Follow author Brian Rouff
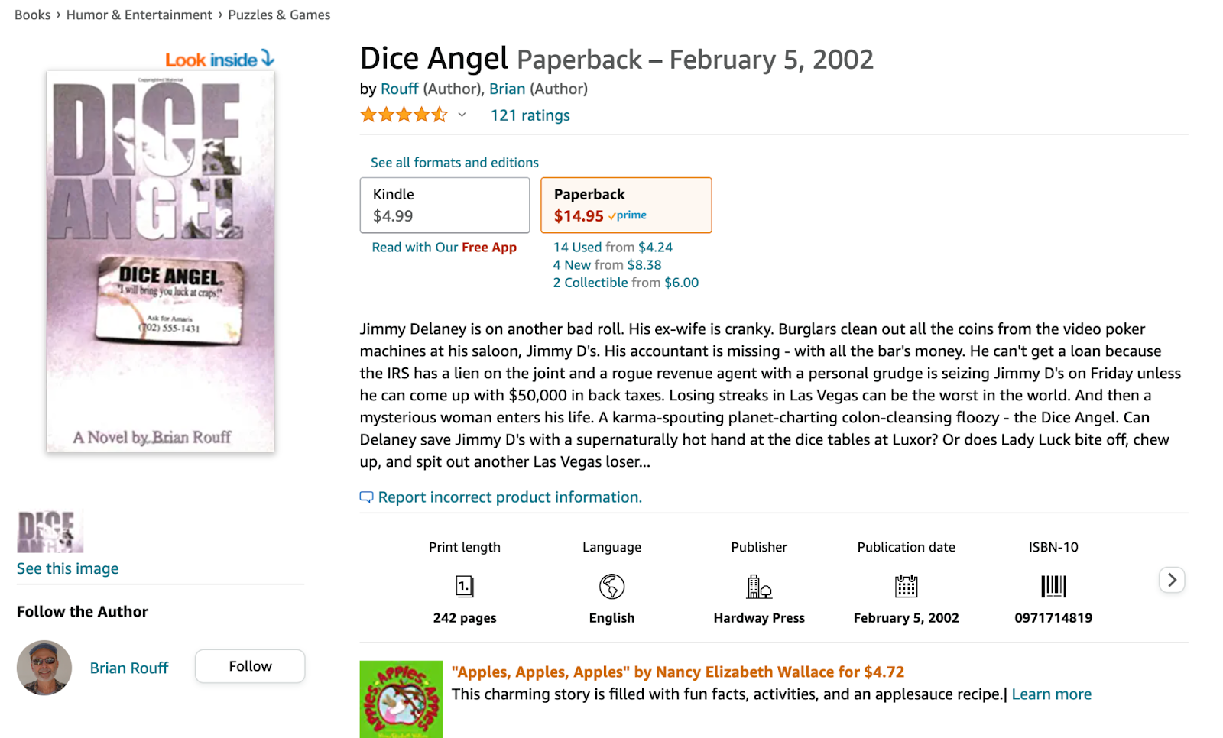Image resolution: width=1223 pixels, height=738 pixels. coord(250,666)
